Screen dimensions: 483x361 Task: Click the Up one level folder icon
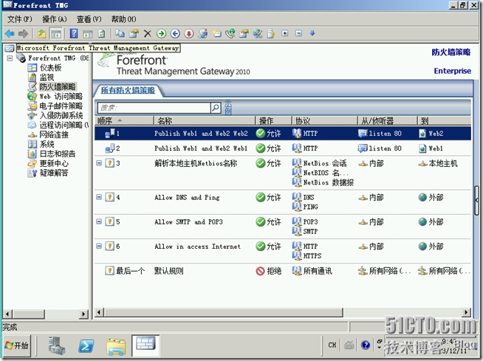tap(41, 33)
